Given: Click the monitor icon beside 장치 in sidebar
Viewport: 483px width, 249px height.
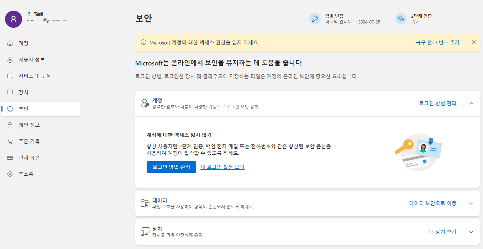Looking at the screenshot, I should pyautogui.click(x=10, y=92).
